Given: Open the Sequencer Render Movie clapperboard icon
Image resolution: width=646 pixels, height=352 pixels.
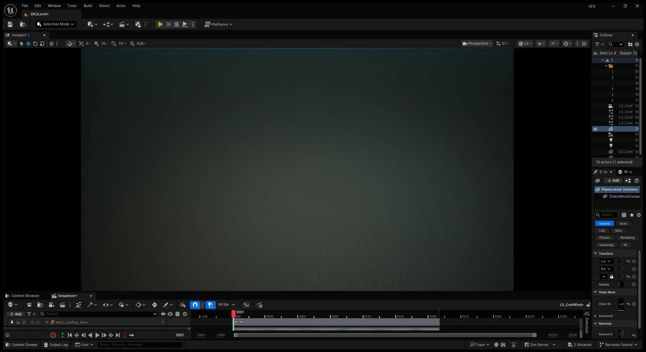Looking at the screenshot, I should click(x=62, y=305).
